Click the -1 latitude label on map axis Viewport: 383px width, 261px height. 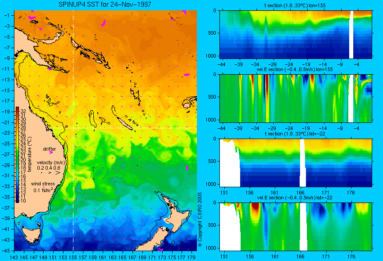click(7, 15)
